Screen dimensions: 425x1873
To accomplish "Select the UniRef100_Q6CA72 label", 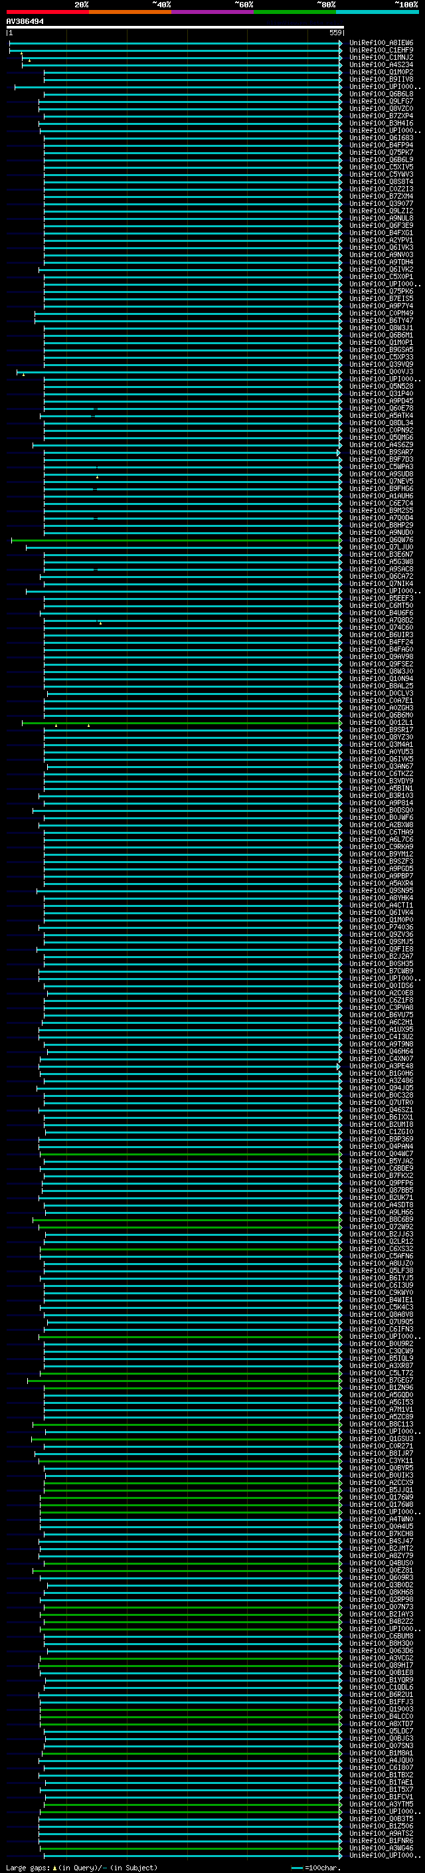I will (381, 577).
